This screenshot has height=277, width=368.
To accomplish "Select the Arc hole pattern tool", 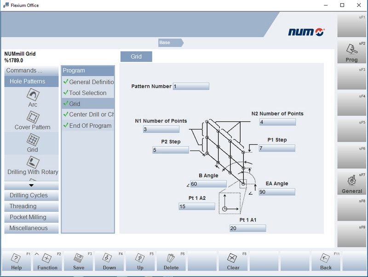I will pos(32,98).
